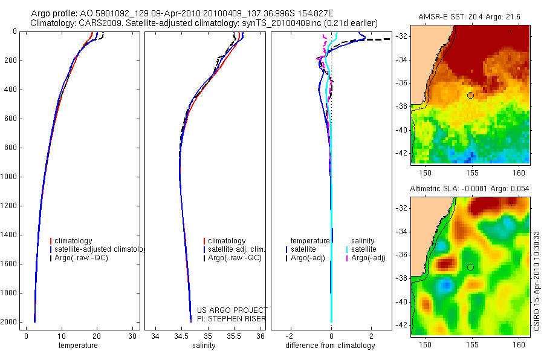The width and height of the screenshot is (544, 351).
Task: Click the 35.5 tick on the salinity axis
Action: click(234, 336)
